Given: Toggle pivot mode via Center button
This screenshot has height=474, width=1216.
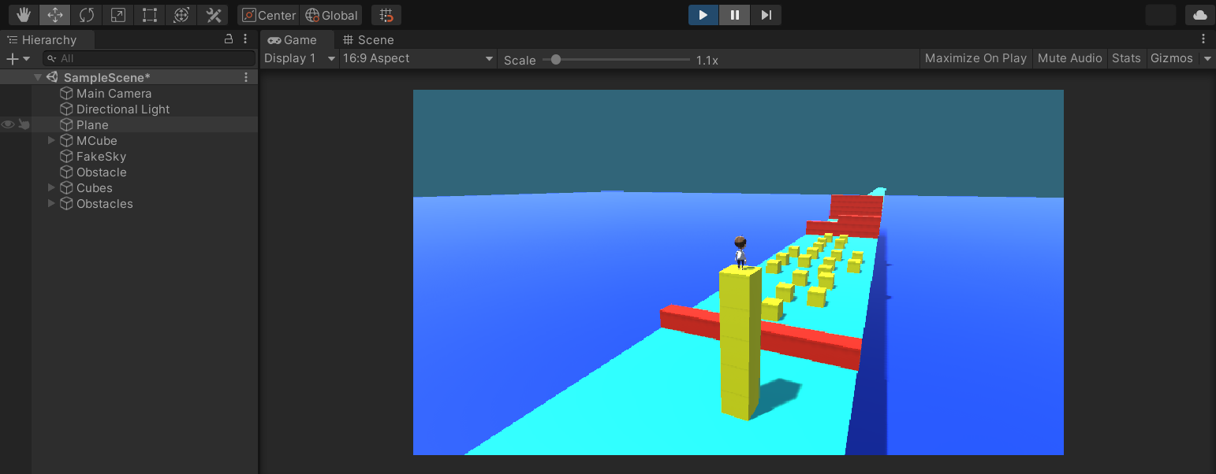Looking at the screenshot, I should tap(268, 14).
